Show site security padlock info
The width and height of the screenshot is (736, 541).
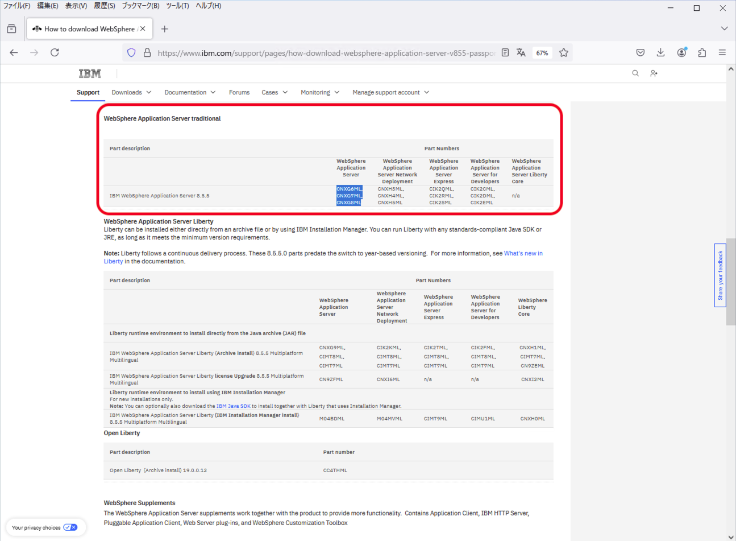point(147,52)
